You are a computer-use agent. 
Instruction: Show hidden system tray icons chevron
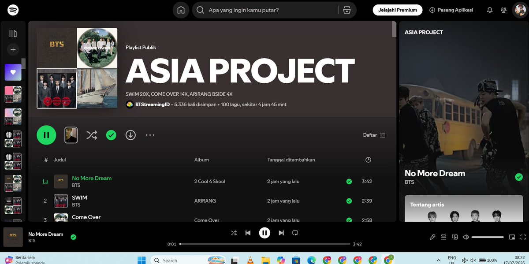pyautogui.click(x=438, y=260)
